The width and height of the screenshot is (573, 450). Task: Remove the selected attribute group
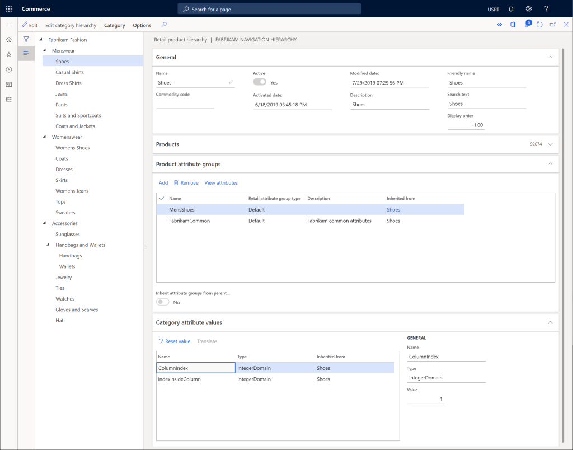click(186, 183)
